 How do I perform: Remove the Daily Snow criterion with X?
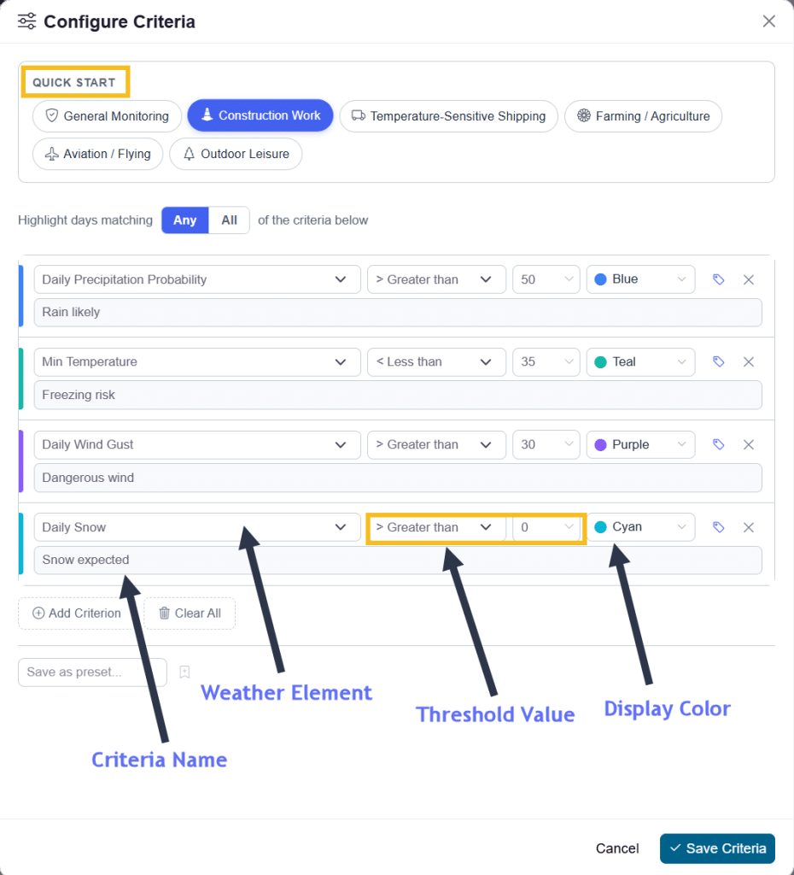point(749,527)
